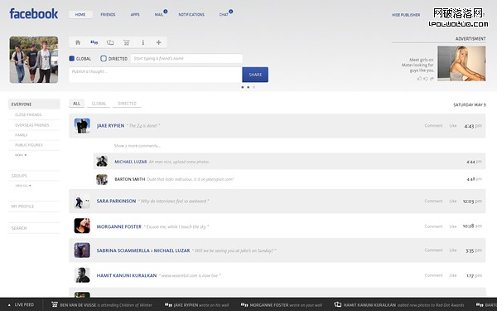Uncheck the Global checkbox
Image resolution: width=497 pixels, height=311 pixels.
tap(71, 58)
